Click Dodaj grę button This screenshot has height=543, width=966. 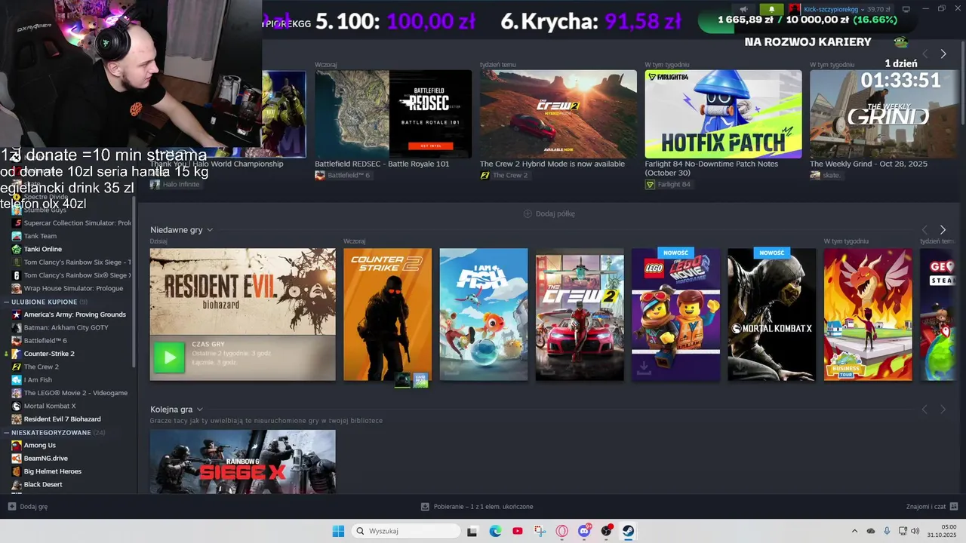28,507
